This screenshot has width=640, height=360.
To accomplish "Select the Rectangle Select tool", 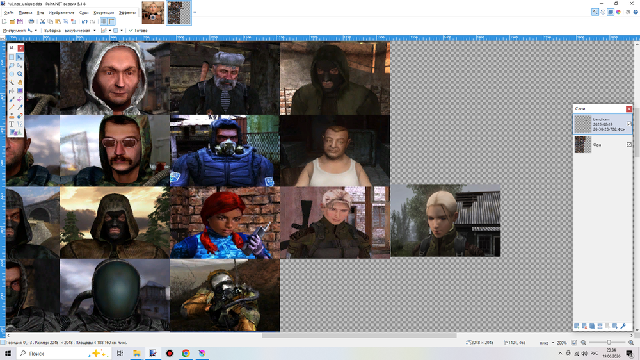I will click(12, 57).
